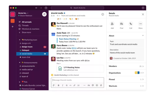Screen dimensions: 151x95
Task: Open history clock icon in title bar
Action: 46,8
